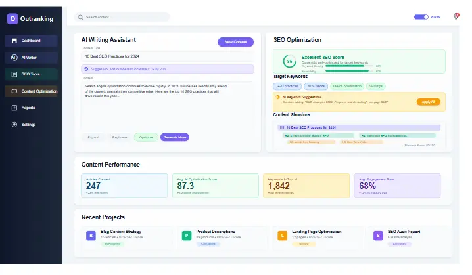Click the Keyword Density progress bar
Image resolution: width=472 pixels, height=275 pixels.
pos(350,66)
